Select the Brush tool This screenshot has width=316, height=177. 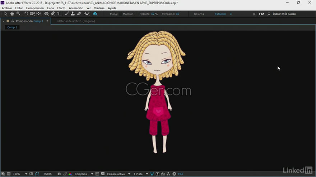(66, 14)
